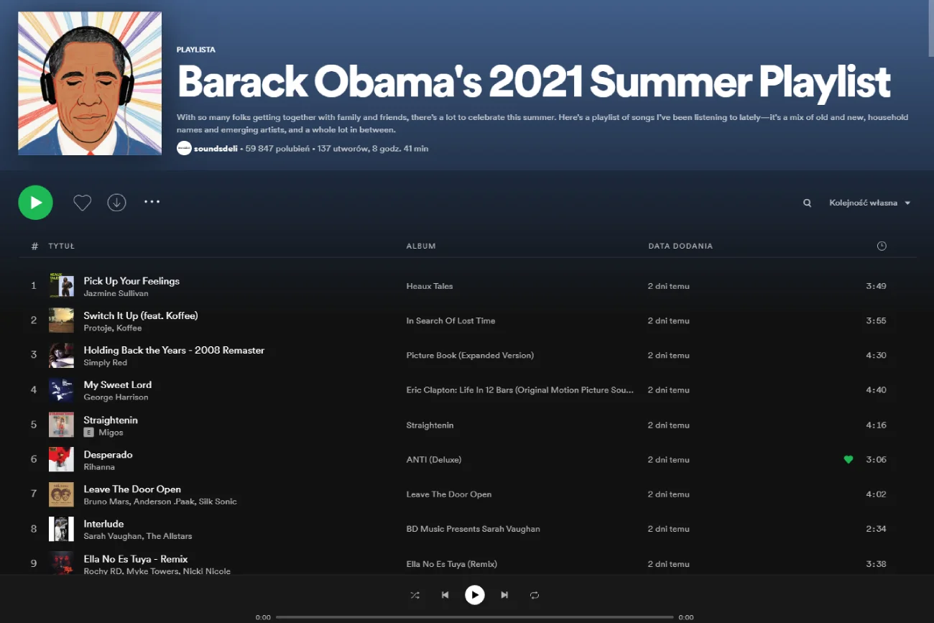
Task: Select the Desperado track title
Action: point(108,454)
